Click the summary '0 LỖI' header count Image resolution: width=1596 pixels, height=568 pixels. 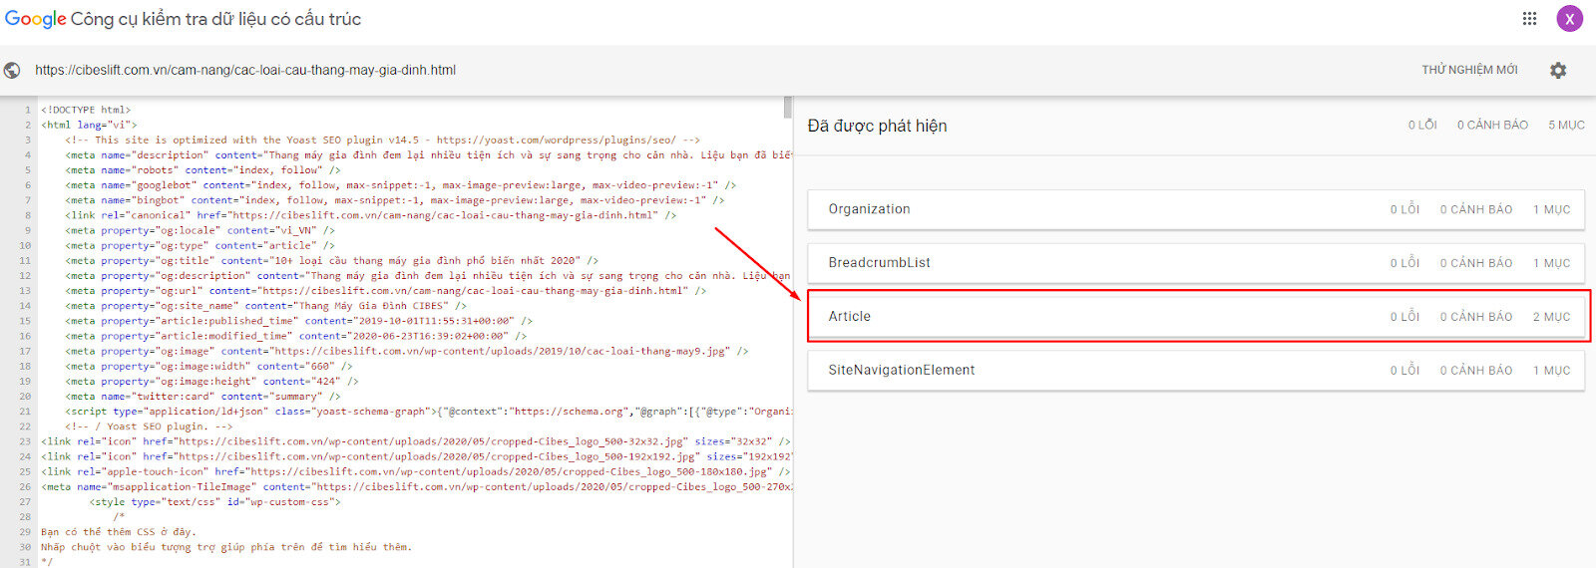click(x=1422, y=126)
